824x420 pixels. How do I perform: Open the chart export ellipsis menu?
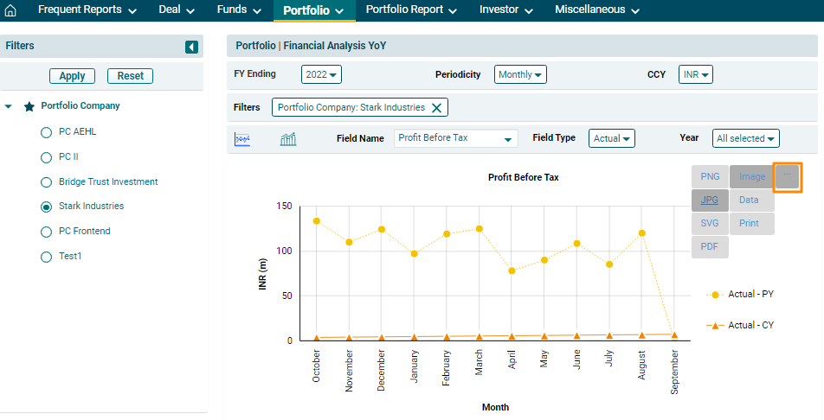787,176
